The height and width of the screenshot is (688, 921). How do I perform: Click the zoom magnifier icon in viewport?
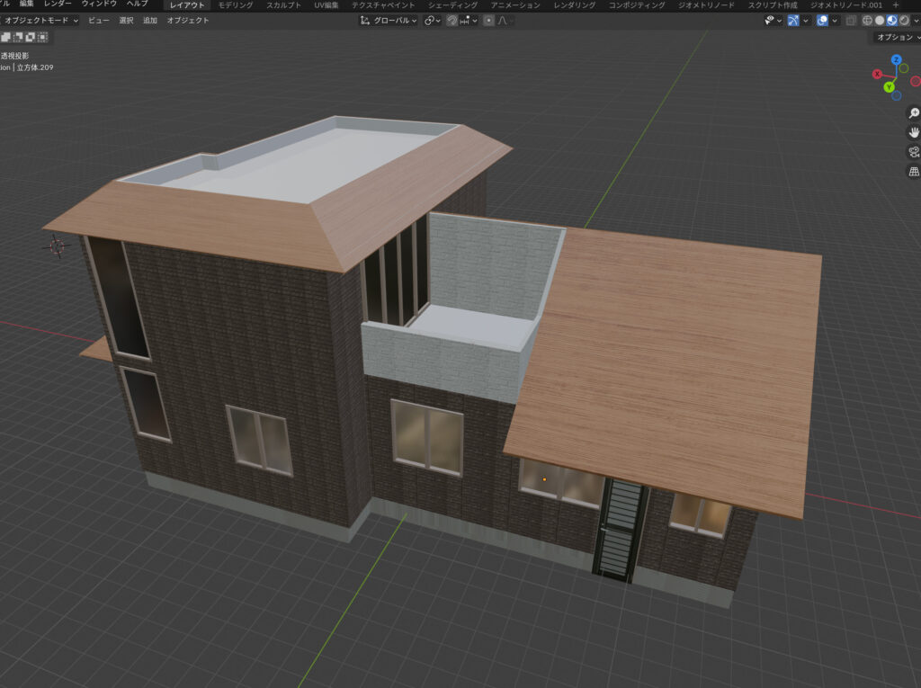click(x=914, y=113)
